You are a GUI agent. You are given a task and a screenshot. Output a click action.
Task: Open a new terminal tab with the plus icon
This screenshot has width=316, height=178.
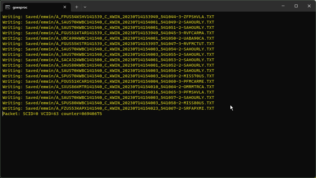coord(77,7)
